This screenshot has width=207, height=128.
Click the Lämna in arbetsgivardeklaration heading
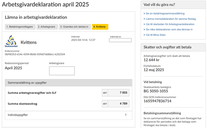(36, 17)
